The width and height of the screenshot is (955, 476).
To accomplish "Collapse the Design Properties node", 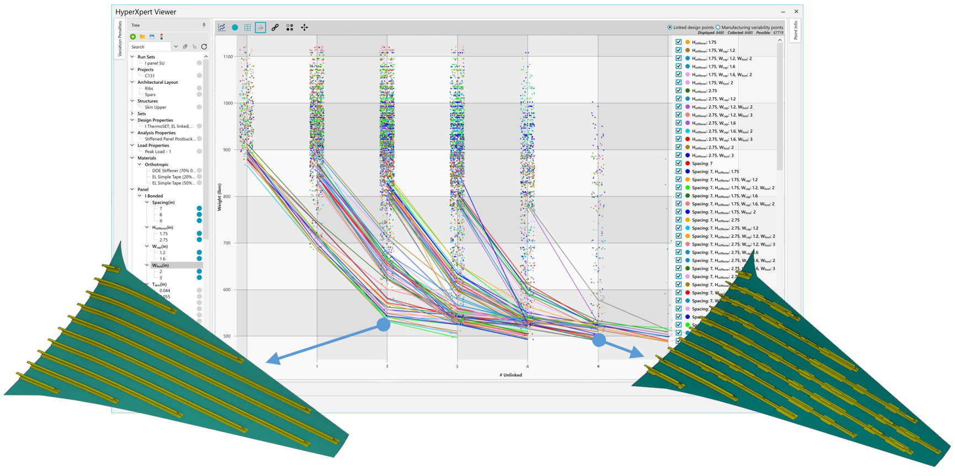I will click(132, 120).
